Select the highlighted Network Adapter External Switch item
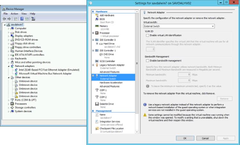Screen dimensions: 240x145 (x=113, y=77)
